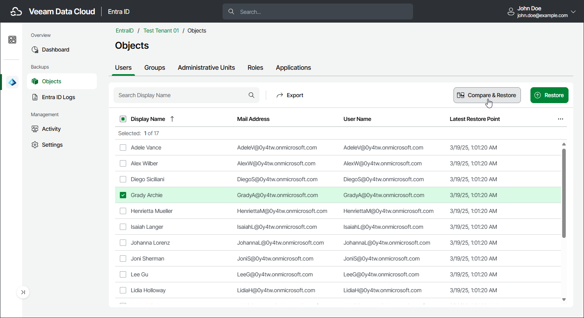The image size is (584, 318).
Task: Toggle the select-all checkbox in header
Action: [x=123, y=119]
